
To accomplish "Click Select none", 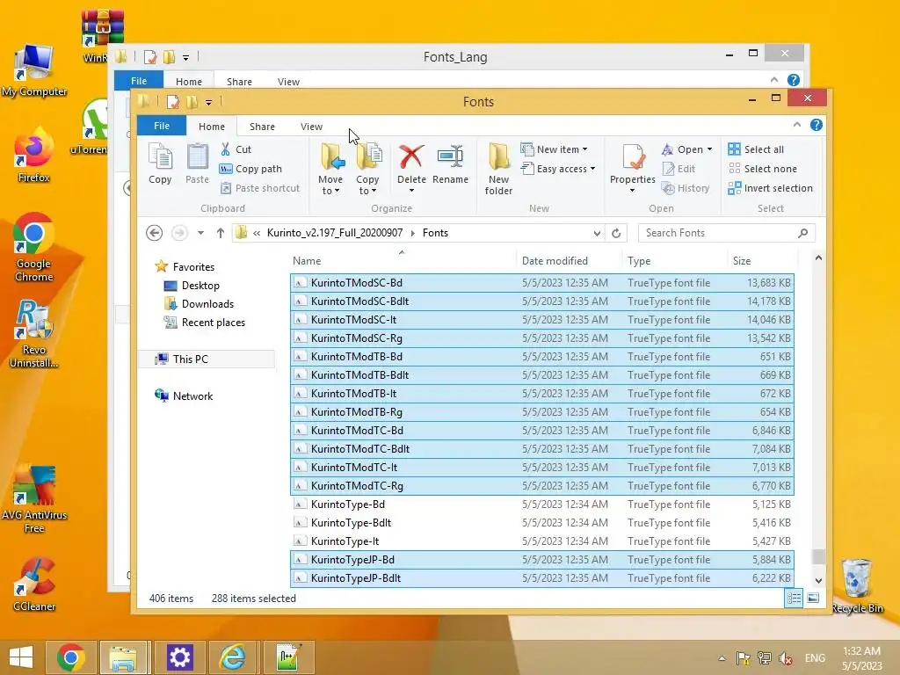I will 763,169.
